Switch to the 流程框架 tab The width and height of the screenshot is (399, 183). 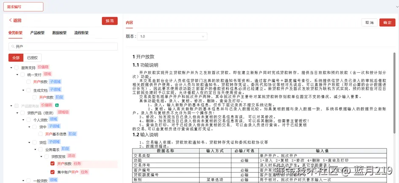pyautogui.click(x=81, y=33)
